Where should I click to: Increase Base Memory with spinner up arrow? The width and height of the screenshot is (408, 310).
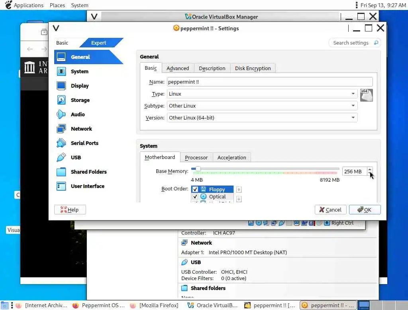[x=370, y=169]
